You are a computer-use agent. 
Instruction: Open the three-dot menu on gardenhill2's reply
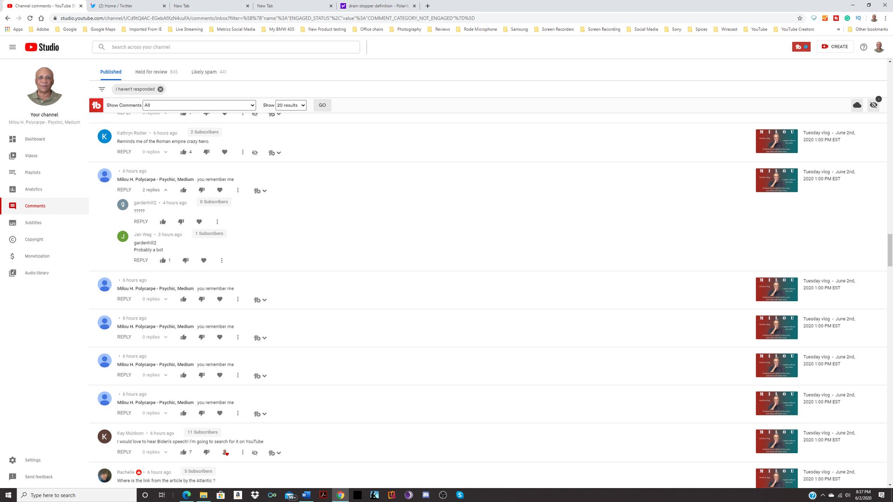(217, 222)
